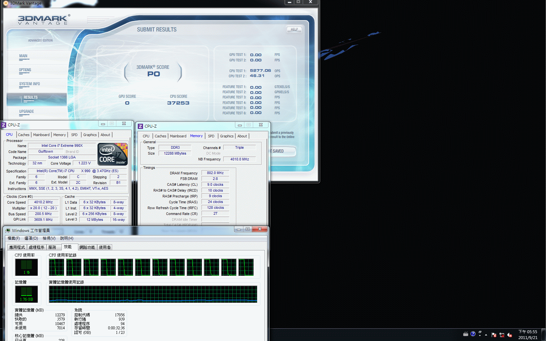
Task: Open UPGRADE in 3DMark Vantage sidebar
Action: tap(26, 111)
